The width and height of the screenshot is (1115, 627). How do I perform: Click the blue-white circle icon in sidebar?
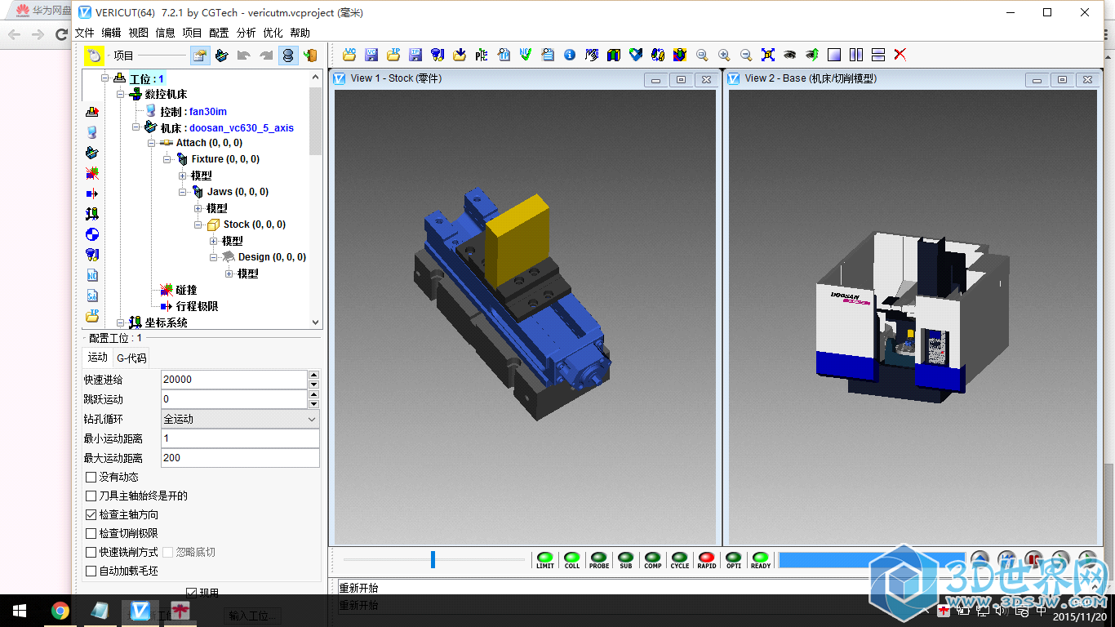(x=92, y=234)
